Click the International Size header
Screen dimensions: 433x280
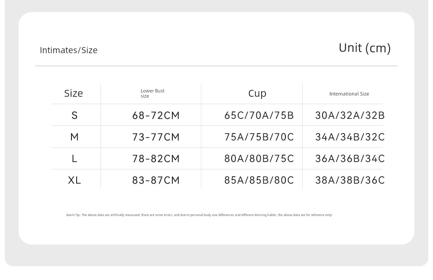[349, 94]
